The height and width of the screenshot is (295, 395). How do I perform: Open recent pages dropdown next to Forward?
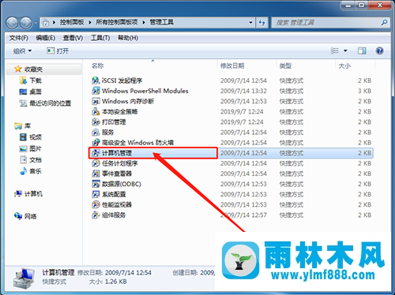[36, 23]
